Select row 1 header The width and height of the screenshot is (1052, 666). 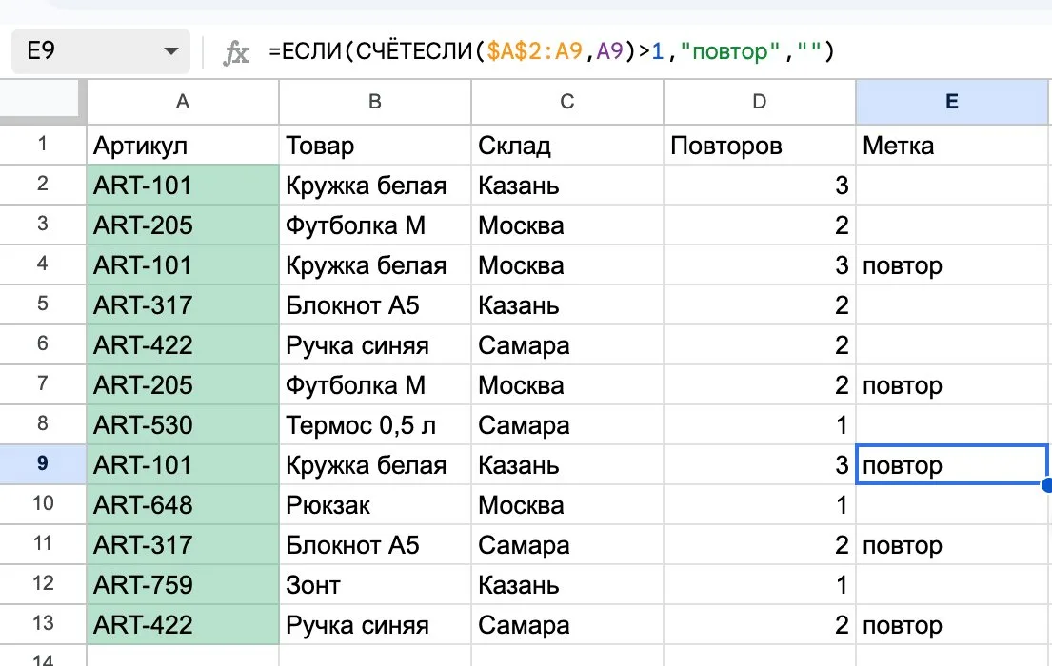[43, 145]
